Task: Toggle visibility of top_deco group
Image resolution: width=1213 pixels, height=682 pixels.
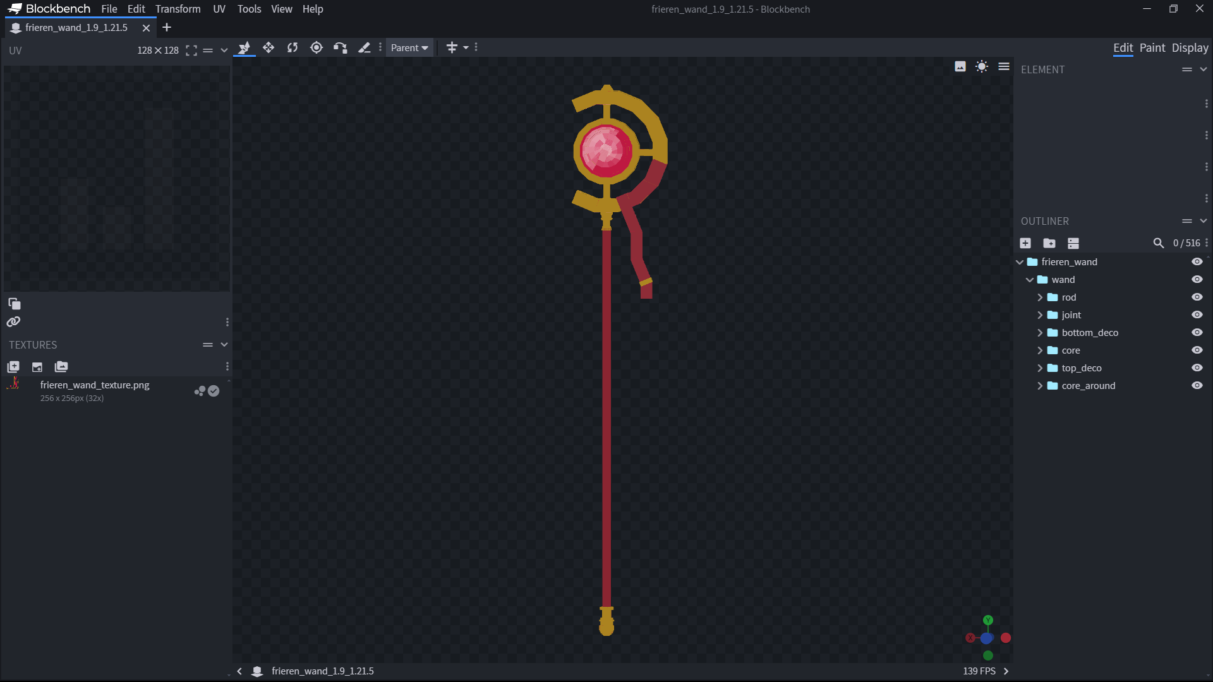Action: pyautogui.click(x=1197, y=368)
